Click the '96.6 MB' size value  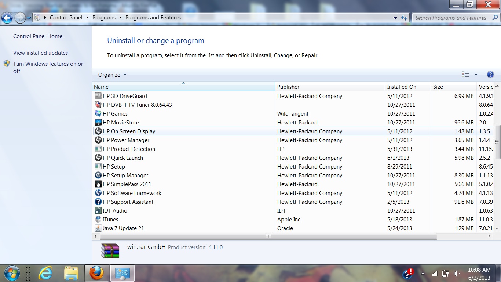pos(464,123)
